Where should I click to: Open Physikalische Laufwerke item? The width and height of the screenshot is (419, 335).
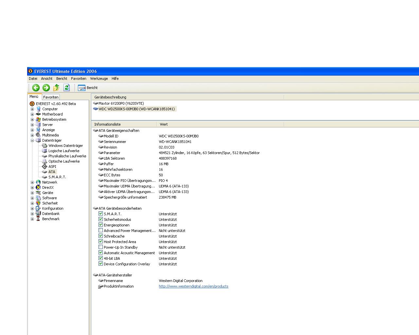(x=67, y=156)
